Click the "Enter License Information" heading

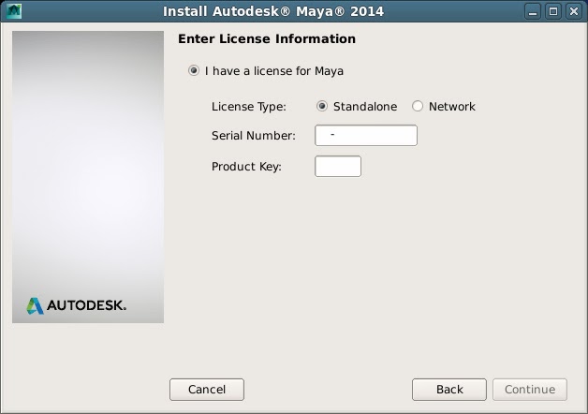pyautogui.click(x=267, y=38)
